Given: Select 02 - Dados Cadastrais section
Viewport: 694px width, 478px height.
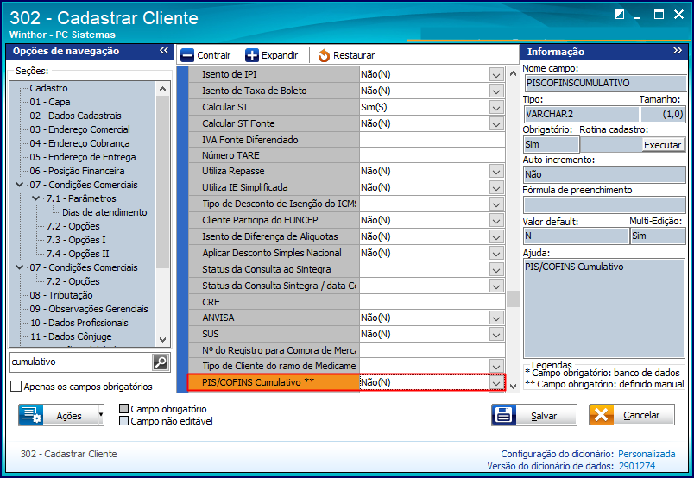Looking at the screenshot, I should [75, 116].
